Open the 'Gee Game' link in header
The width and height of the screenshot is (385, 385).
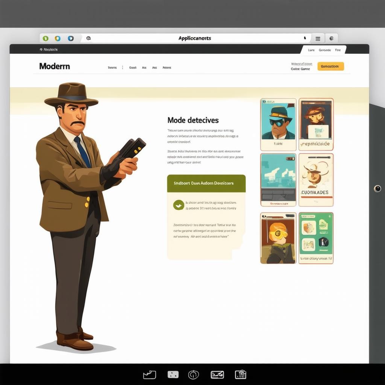[x=300, y=69]
